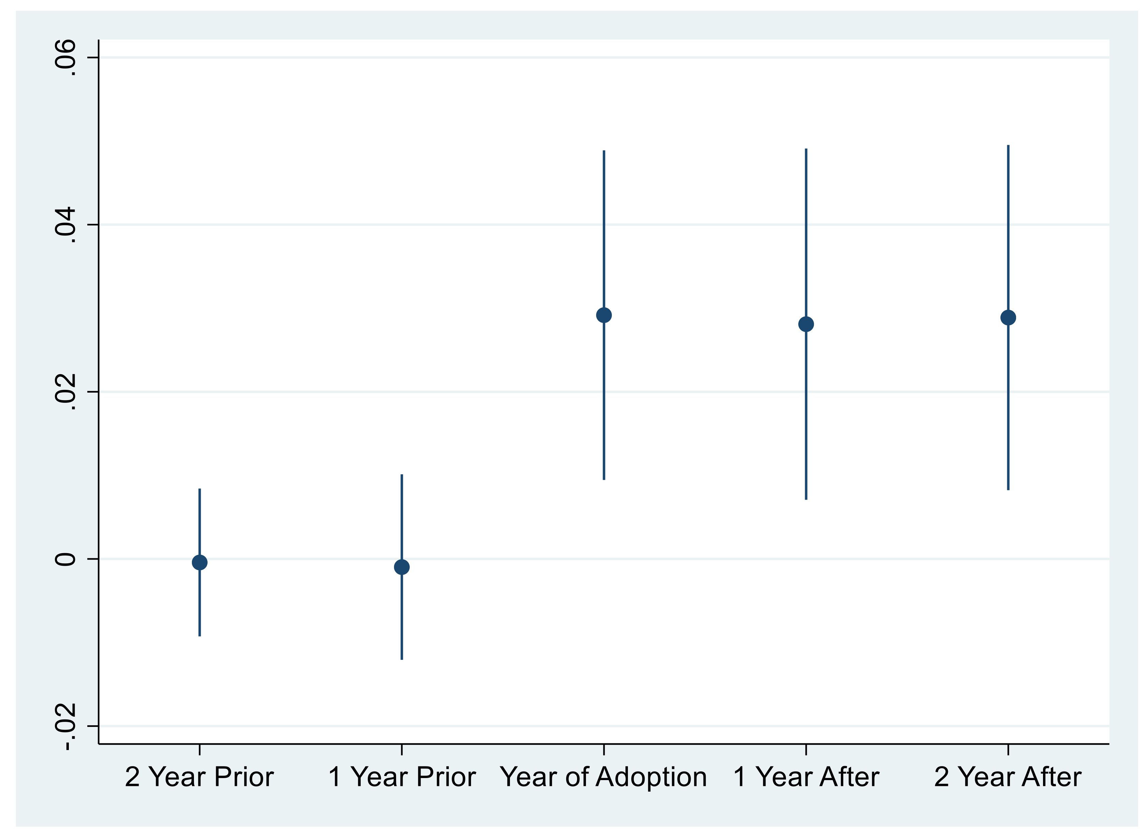Click the 1 Year Prior data point
The height and width of the screenshot is (837, 1148).
click(402, 567)
